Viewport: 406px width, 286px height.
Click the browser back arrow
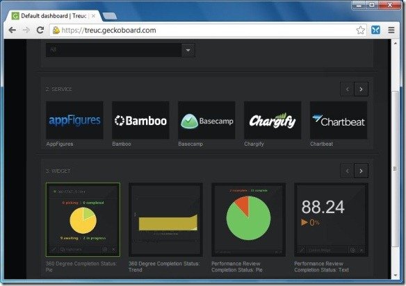point(13,31)
